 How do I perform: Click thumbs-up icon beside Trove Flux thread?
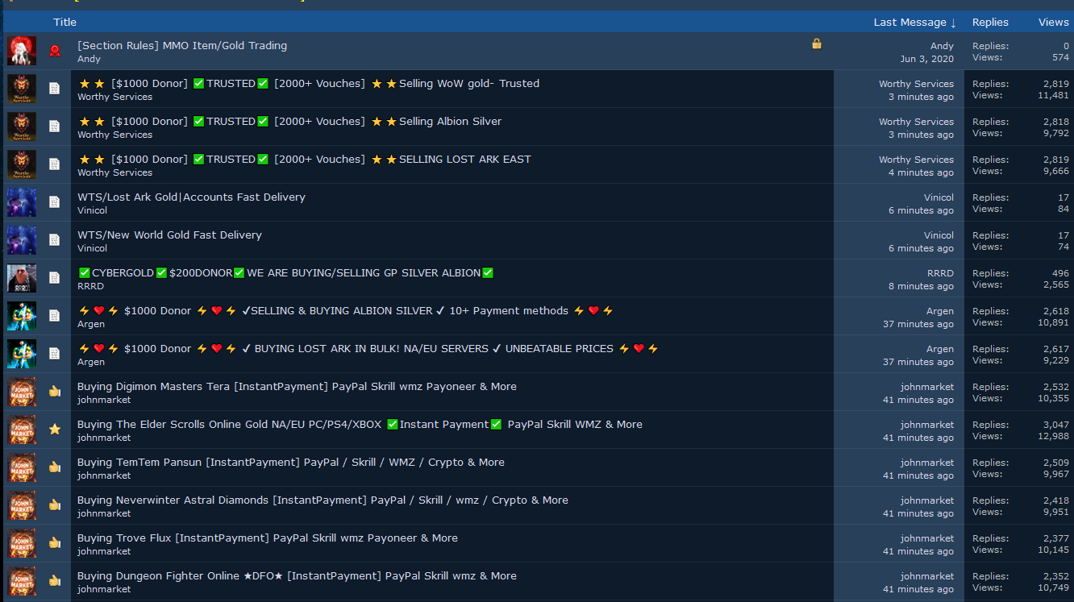(x=55, y=543)
